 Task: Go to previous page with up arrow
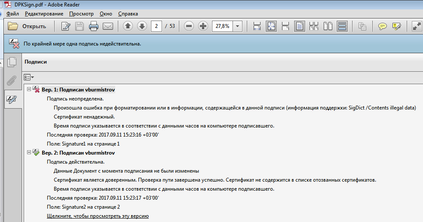[128, 26]
